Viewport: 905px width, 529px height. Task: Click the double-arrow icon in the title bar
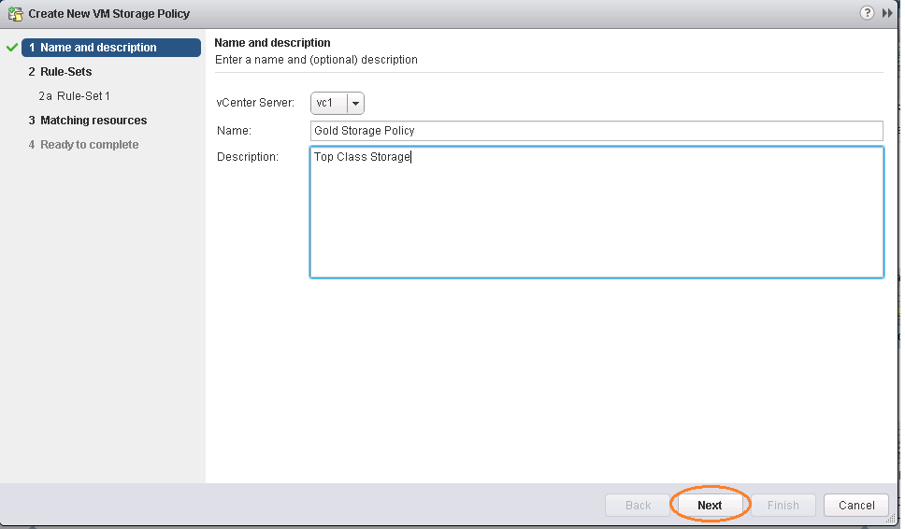point(887,13)
